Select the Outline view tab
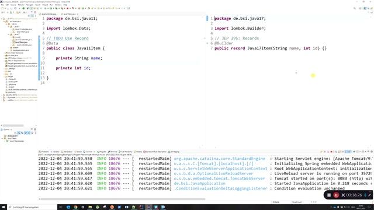 pos(6,129)
